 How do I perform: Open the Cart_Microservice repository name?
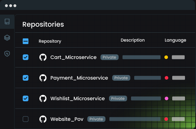pos(73,57)
